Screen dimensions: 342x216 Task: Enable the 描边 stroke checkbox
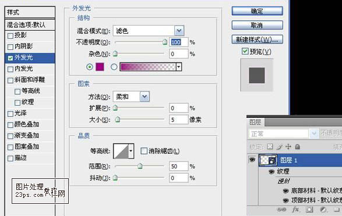tap(10, 159)
